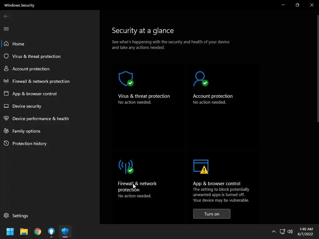This screenshot has height=239, width=319.
Task: Open Account protection in the sidebar
Action: [50, 69]
